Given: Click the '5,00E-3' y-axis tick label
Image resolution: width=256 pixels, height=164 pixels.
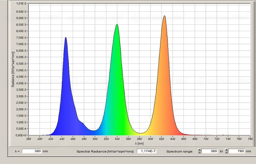Looking at the screenshot, I should click(x=22, y=70).
